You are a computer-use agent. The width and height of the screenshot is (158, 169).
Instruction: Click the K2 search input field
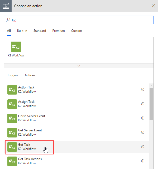[79, 20]
